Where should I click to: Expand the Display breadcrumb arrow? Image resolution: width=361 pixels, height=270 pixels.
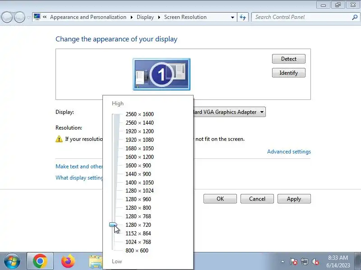pos(159,17)
